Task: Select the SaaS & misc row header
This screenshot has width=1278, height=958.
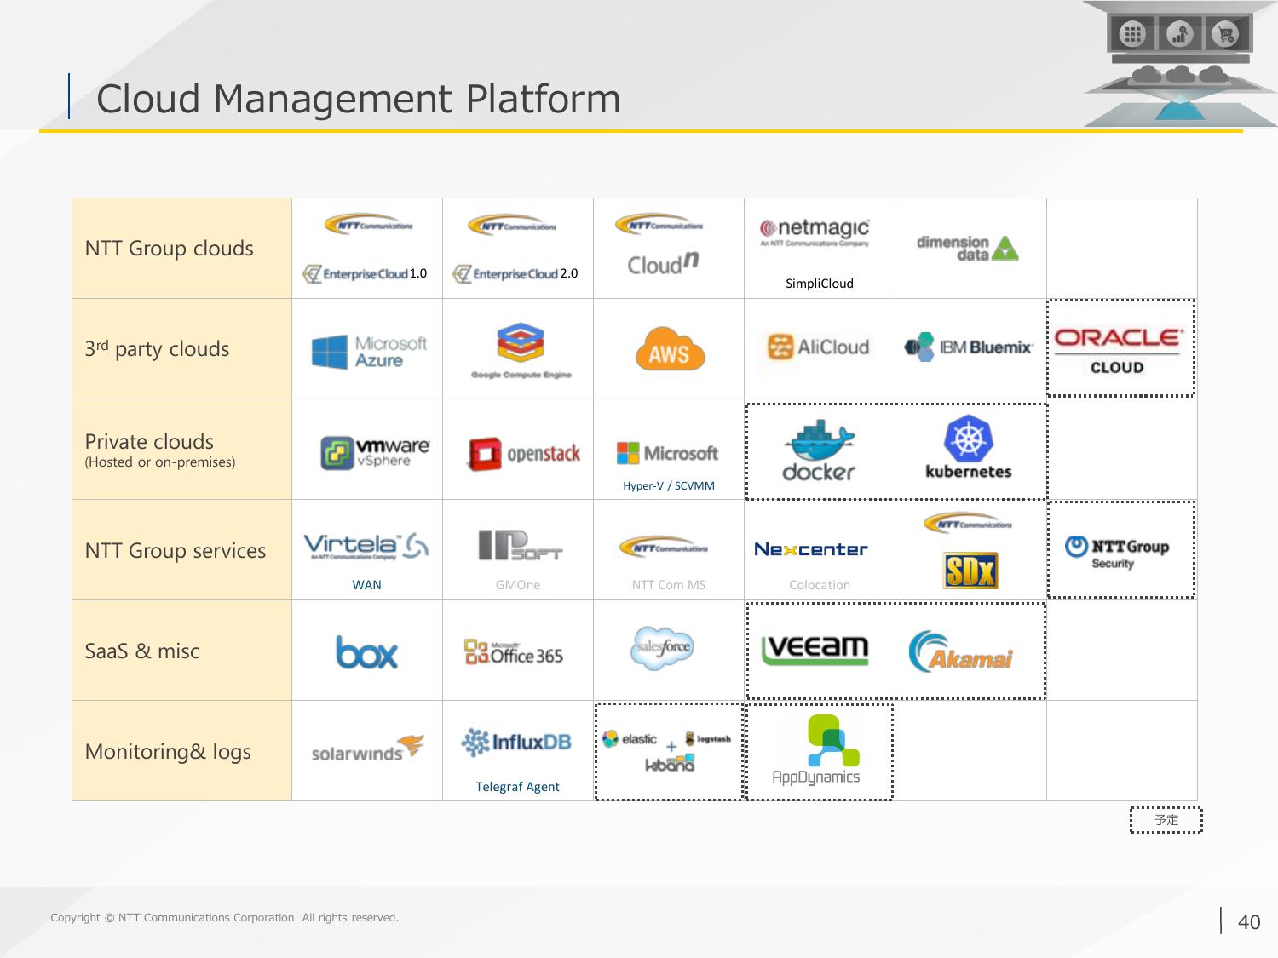Action: click(x=181, y=651)
